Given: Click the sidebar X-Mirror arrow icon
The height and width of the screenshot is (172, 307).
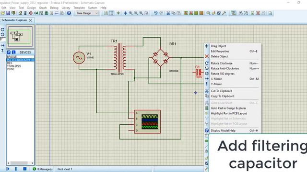Looking at the screenshot, I should pyautogui.click(x=2, y=45).
